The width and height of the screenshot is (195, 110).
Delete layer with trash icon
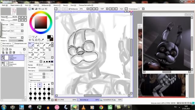click(14, 53)
